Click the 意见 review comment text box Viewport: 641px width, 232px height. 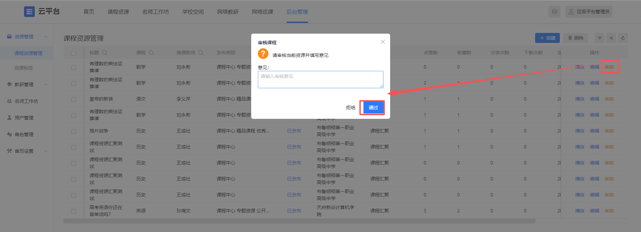[320, 80]
